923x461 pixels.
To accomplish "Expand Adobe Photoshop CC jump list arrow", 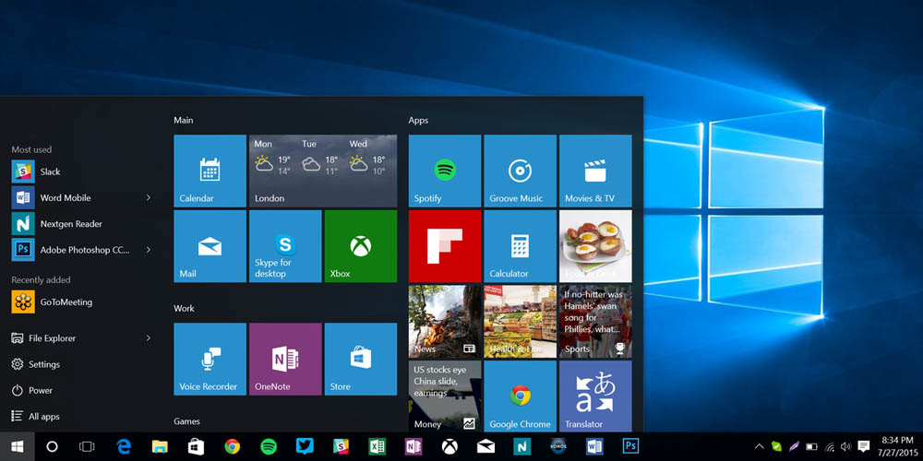I will pos(149,249).
